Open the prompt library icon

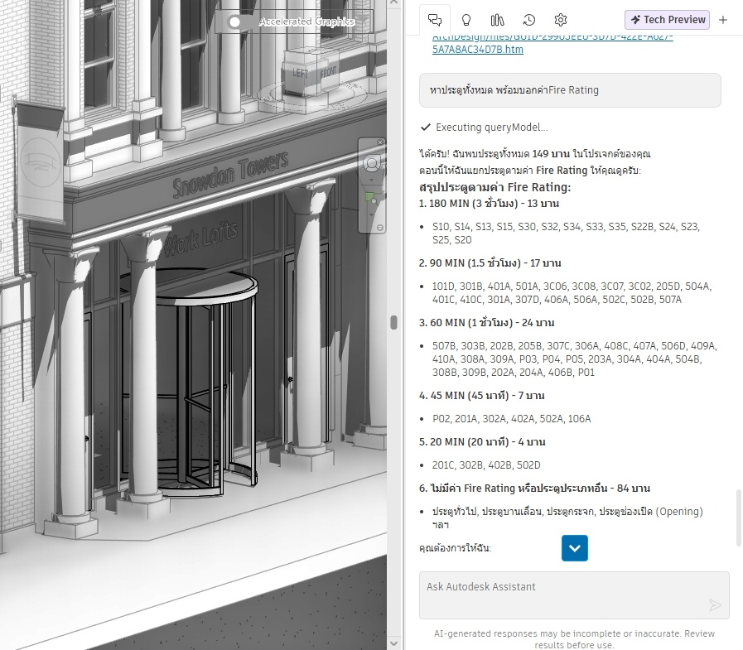(x=497, y=20)
